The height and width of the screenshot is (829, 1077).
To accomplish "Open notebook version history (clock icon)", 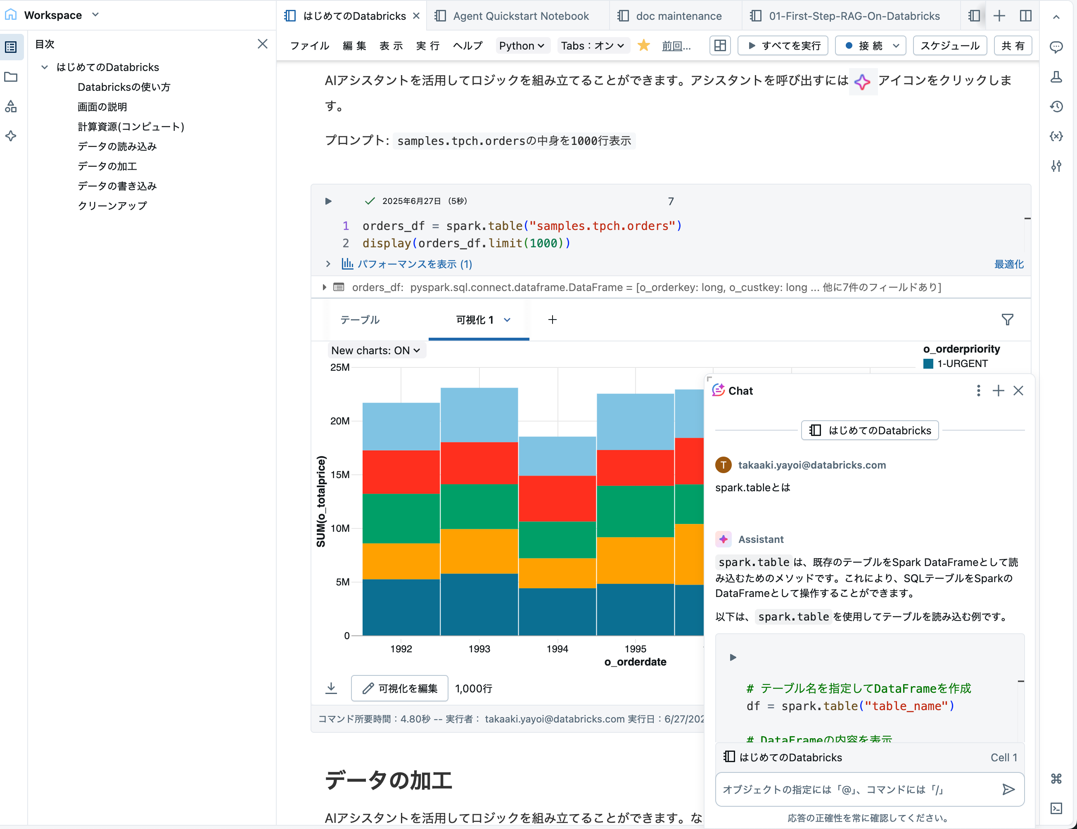I will 1057,107.
